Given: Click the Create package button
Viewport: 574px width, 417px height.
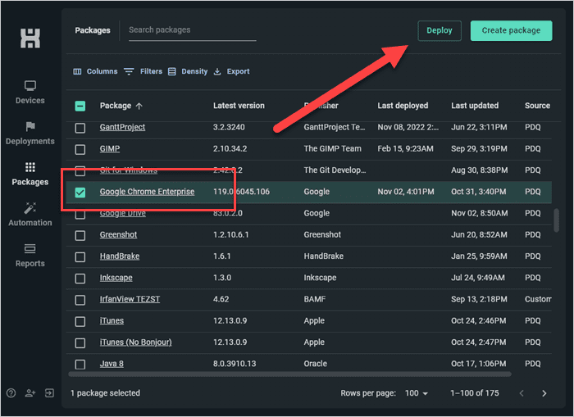Looking at the screenshot, I should (x=511, y=30).
